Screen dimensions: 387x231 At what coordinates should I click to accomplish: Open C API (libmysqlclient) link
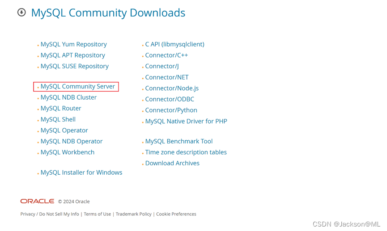[175, 44]
